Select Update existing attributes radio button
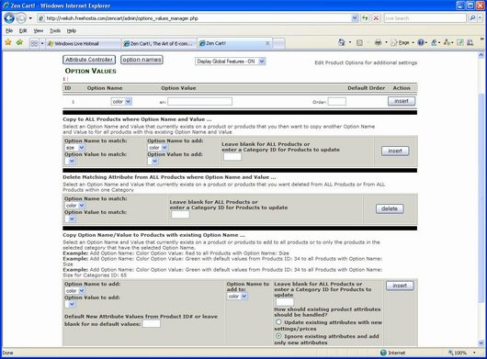The height and width of the screenshot is (359, 487). (278, 322)
